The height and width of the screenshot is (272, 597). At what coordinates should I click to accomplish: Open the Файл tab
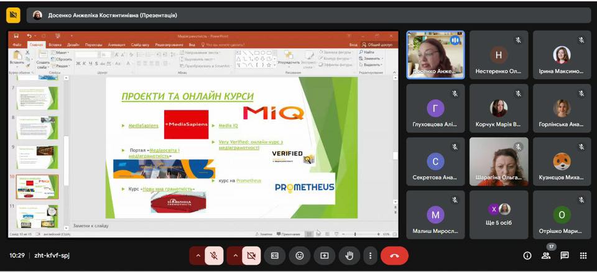(x=17, y=45)
